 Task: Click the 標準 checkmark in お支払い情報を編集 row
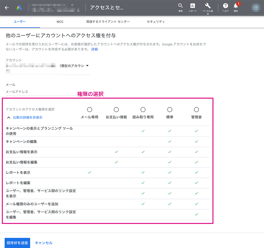coord(170,162)
